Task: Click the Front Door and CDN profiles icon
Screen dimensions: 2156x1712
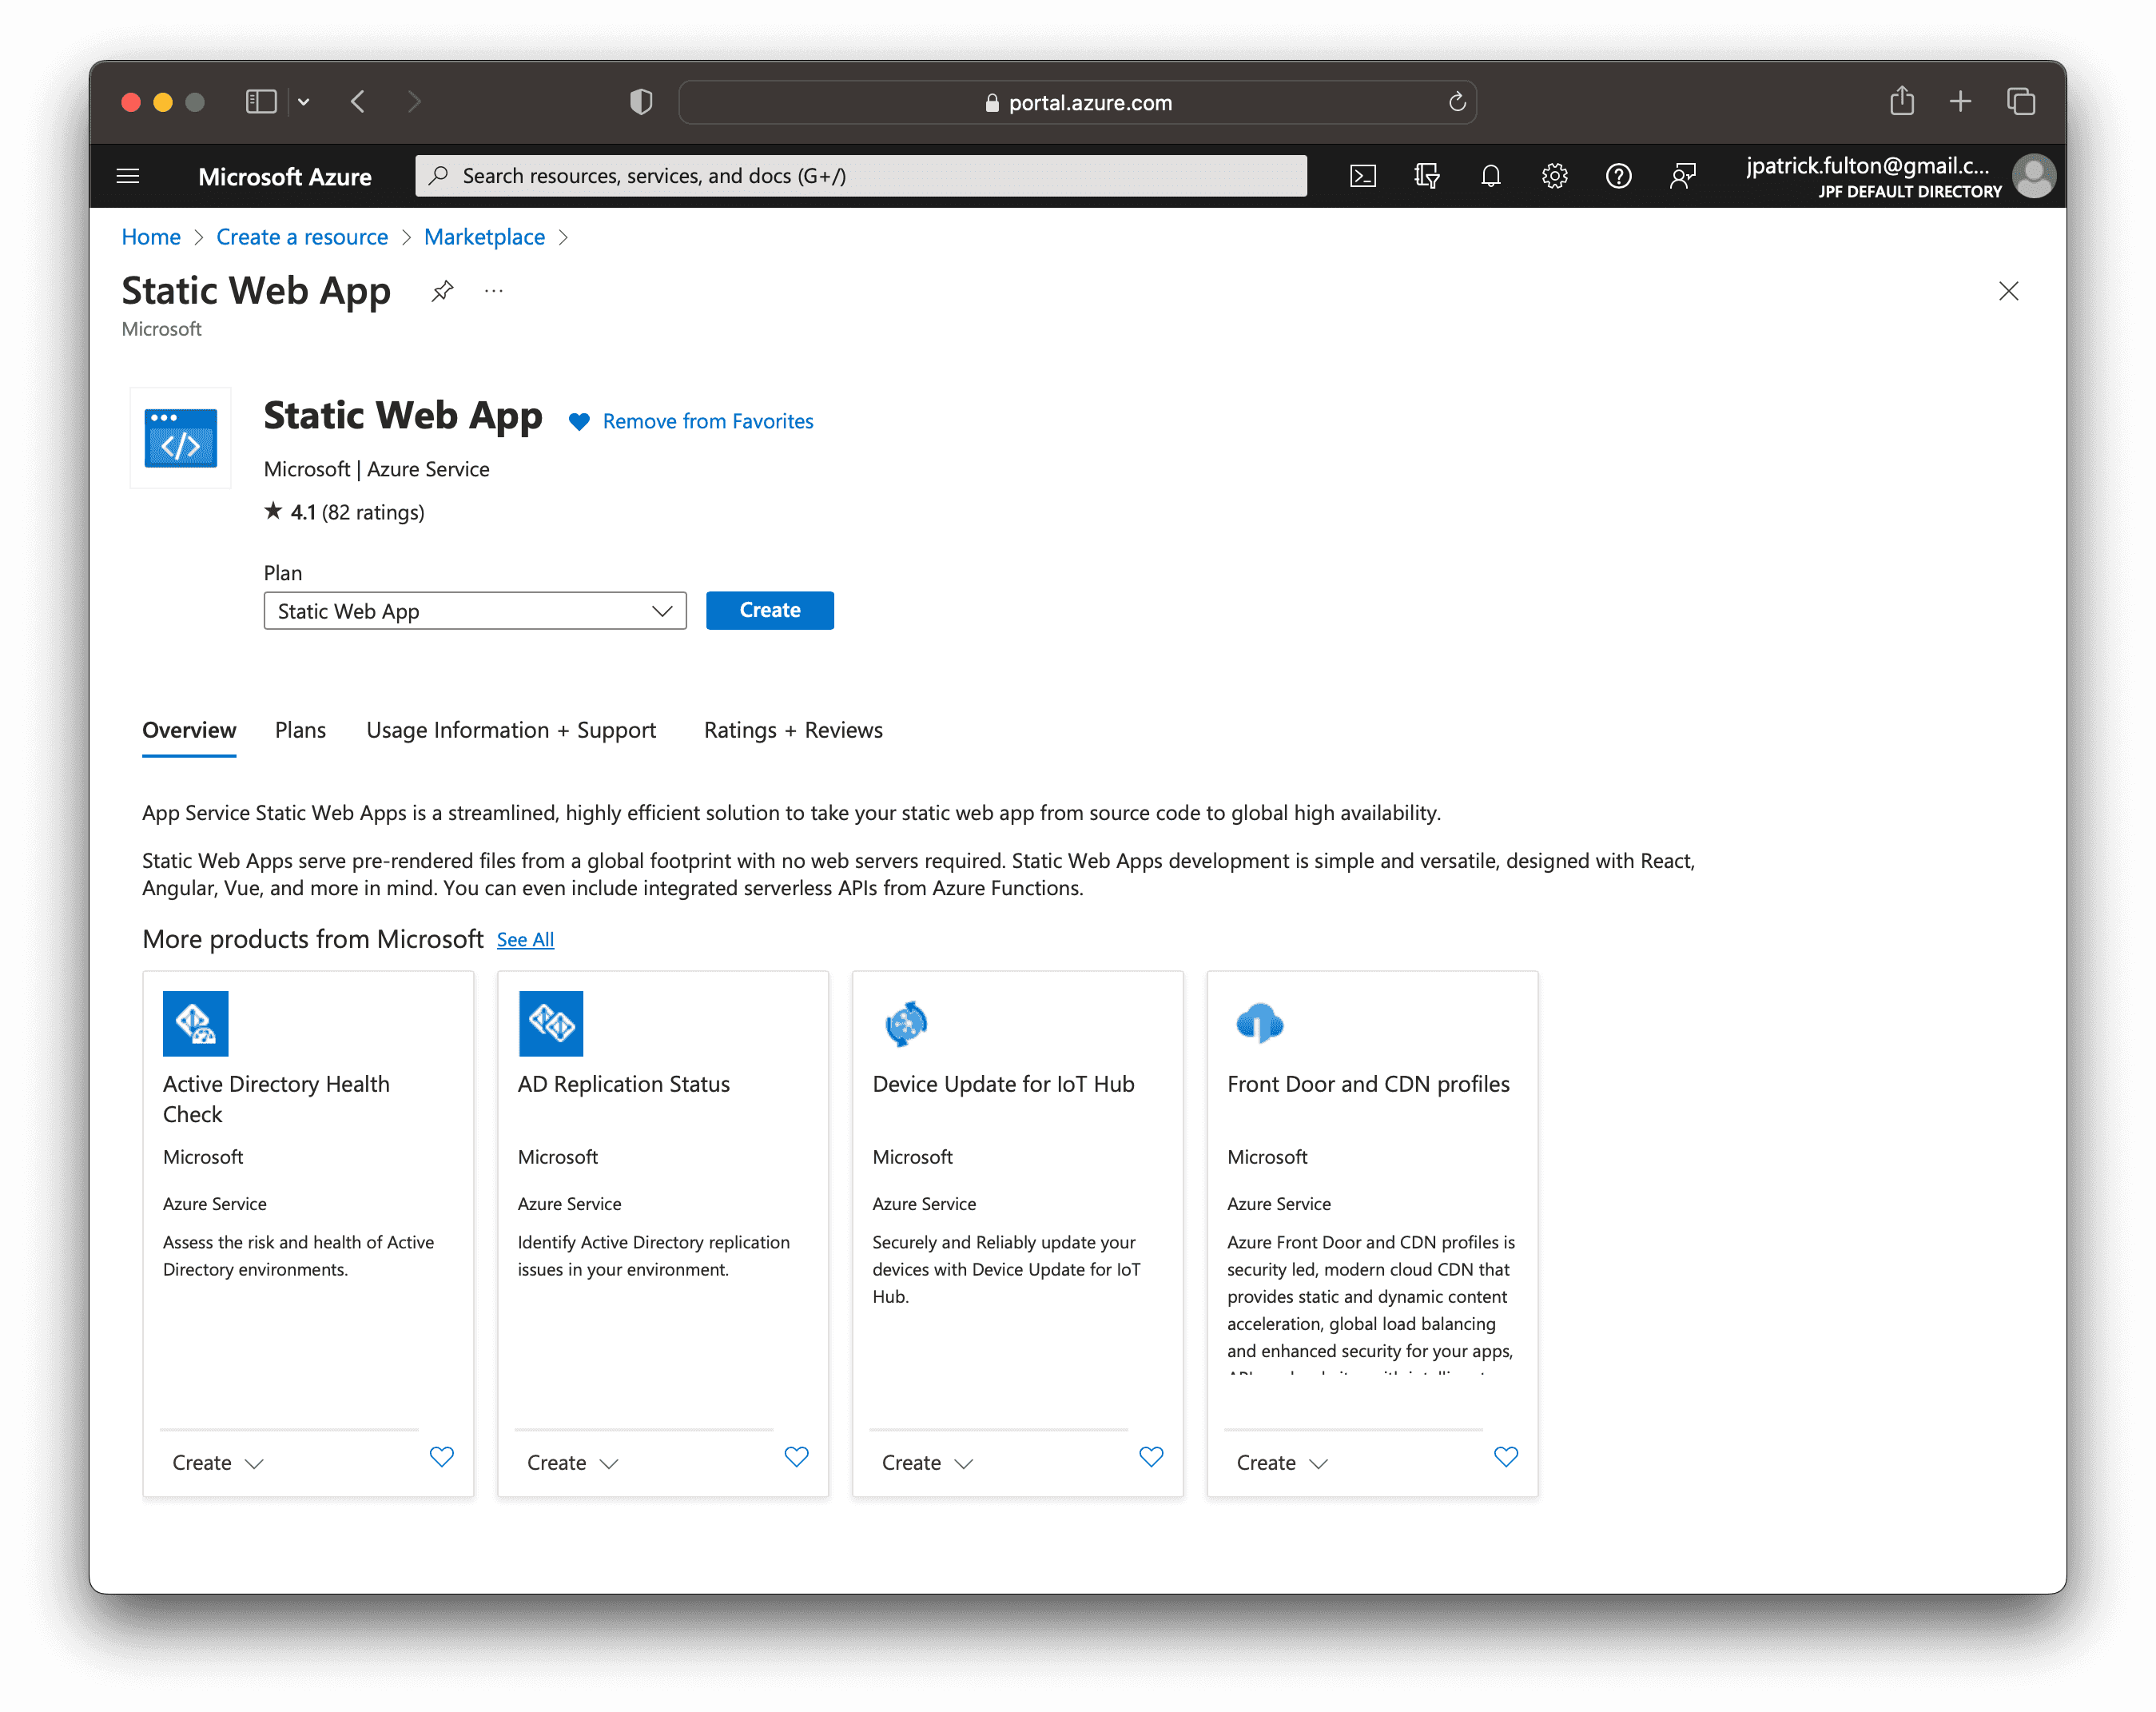Action: 1260,1023
